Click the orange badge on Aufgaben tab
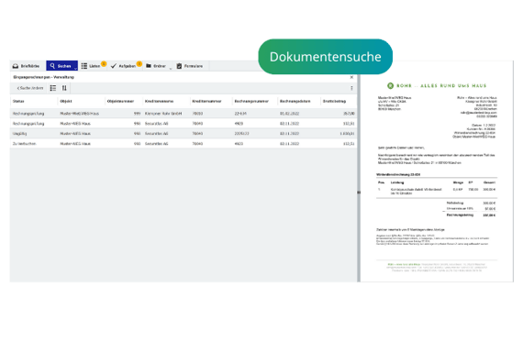Image resolution: width=523 pixels, height=353 pixels. pyautogui.click(x=139, y=63)
